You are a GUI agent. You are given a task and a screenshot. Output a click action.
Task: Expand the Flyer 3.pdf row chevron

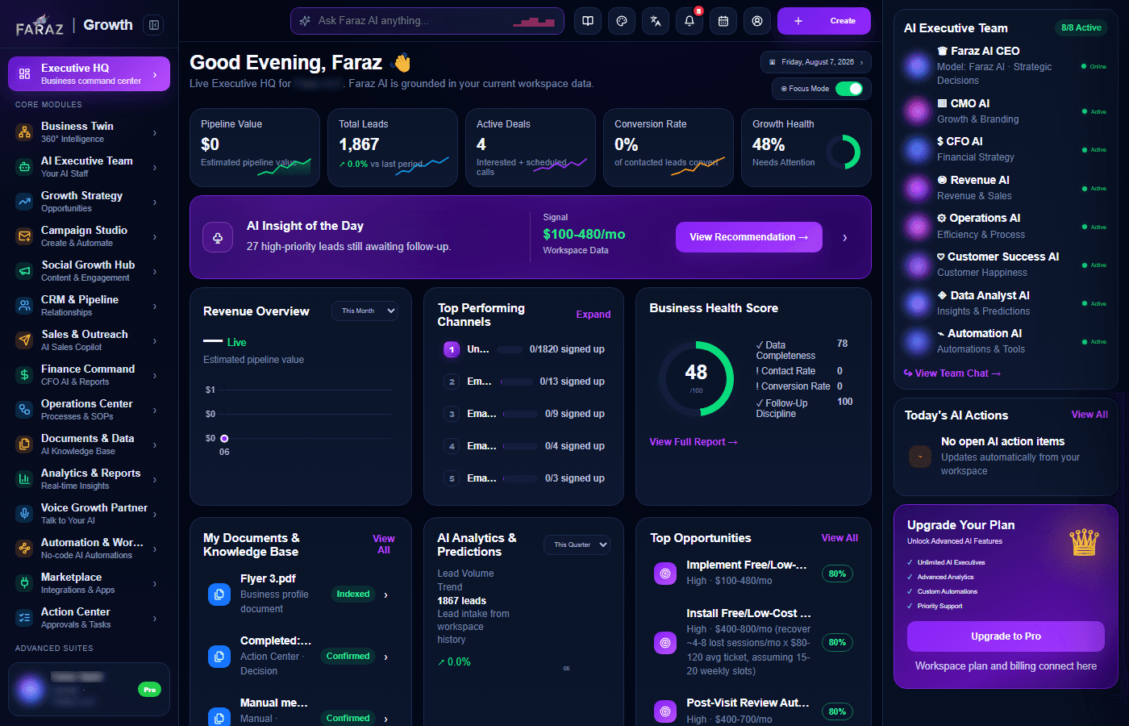click(x=386, y=595)
